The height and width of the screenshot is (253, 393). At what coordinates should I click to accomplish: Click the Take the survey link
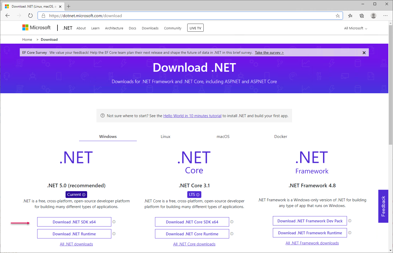pyautogui.click(x=269, y=52)
